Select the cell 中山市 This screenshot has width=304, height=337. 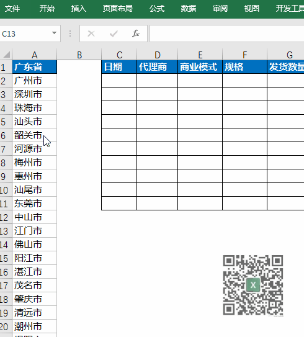pos(35,217)
